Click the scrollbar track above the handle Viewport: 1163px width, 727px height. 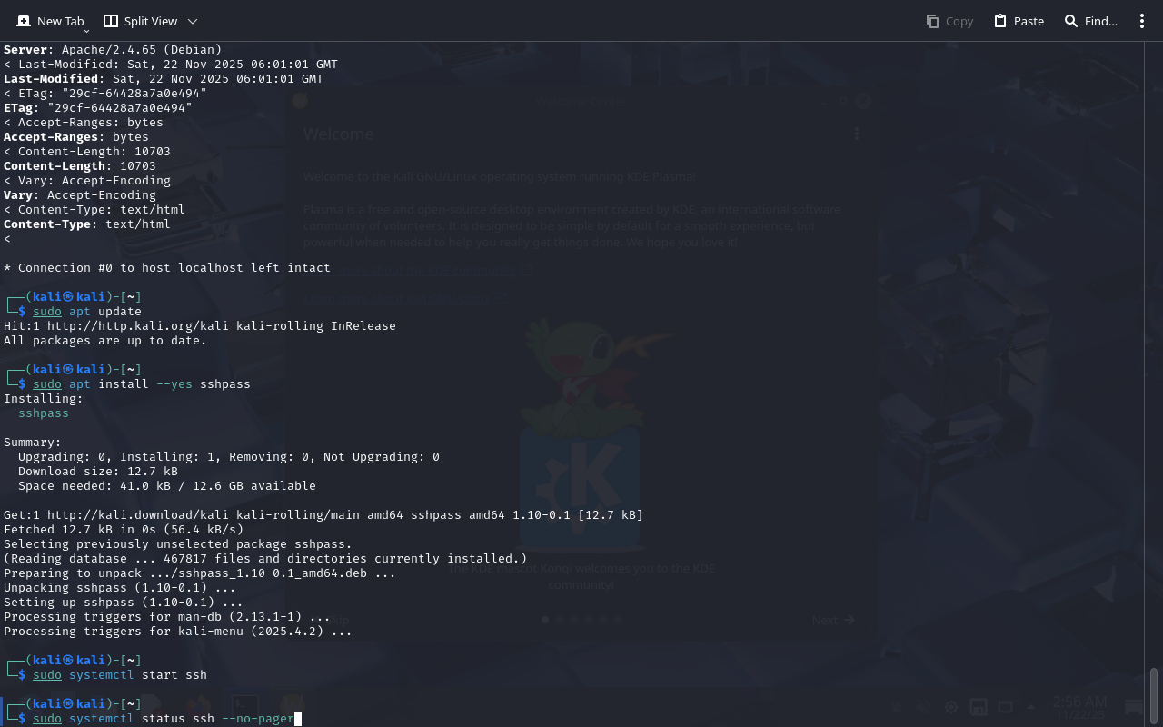[x=1154, y=363]
